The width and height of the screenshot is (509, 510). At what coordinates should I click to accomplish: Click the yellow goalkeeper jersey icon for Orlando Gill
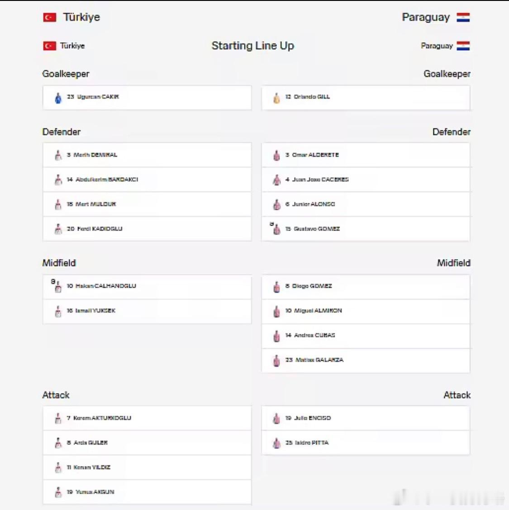coord(276,98)
